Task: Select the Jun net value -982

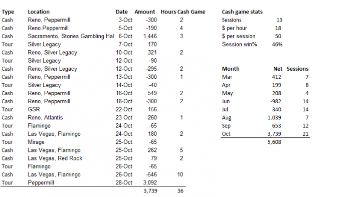Action: tap(276, 101)
